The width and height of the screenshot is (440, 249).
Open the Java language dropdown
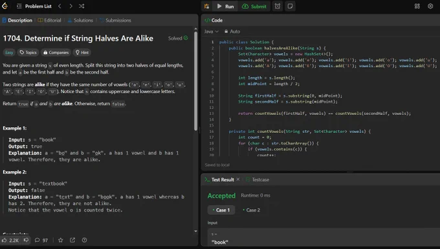[212, 32]
